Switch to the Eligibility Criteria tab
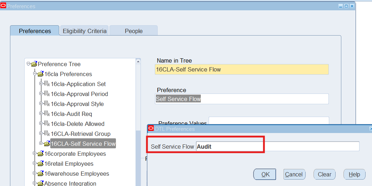Screen dimensions: 372x186 pos(85,31)
